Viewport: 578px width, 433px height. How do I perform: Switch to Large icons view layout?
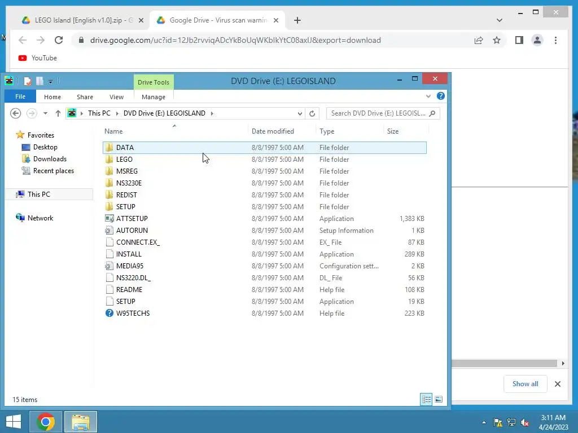click(438, 399)
